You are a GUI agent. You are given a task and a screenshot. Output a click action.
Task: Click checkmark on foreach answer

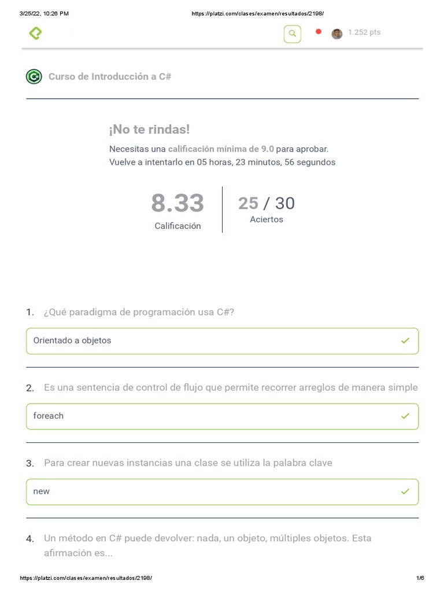[x=405, y=416]
